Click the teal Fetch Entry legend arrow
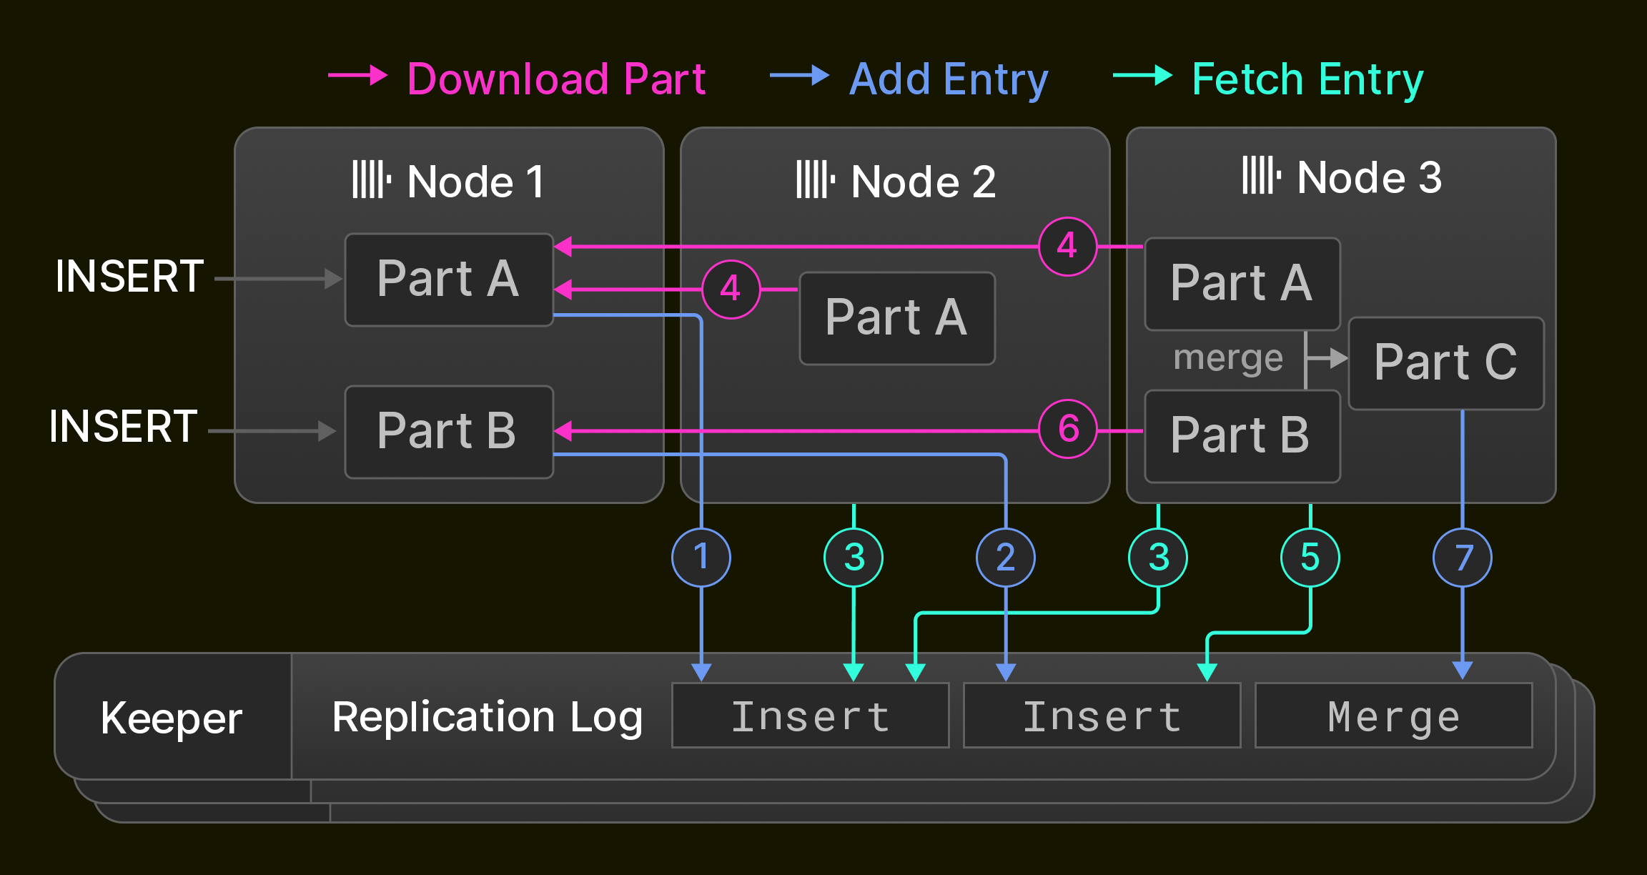The height and width of the screenshot is (875, 1647). pos(1142,75)
